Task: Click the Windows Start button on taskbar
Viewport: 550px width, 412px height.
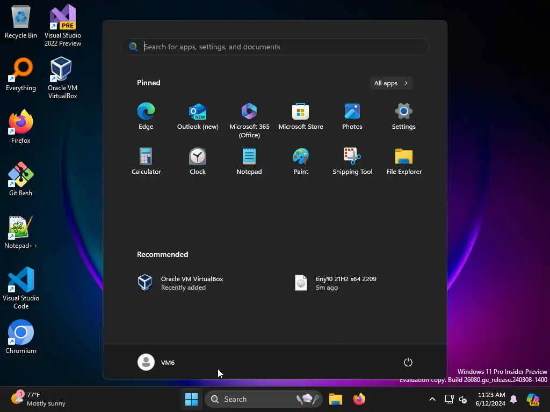Action: click(192, 399)
